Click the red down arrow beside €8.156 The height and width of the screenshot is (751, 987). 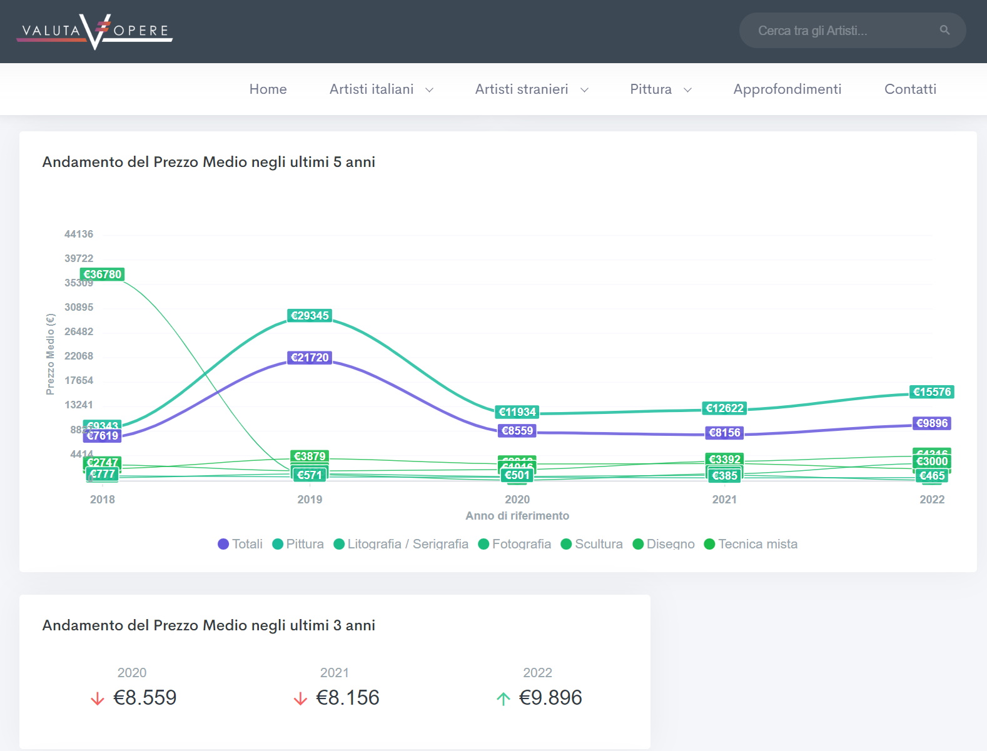pyautogui.click(x=300, y=698)
